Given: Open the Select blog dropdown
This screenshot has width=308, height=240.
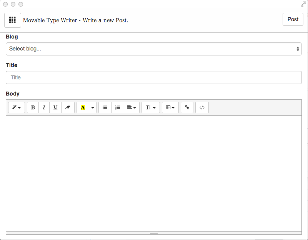Looking at the screenshot, I should pos(153,49).
